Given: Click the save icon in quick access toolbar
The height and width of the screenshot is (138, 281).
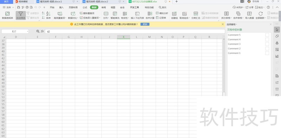Looking at the screenshot, I should pyautogui.click(x=19, y=7).
